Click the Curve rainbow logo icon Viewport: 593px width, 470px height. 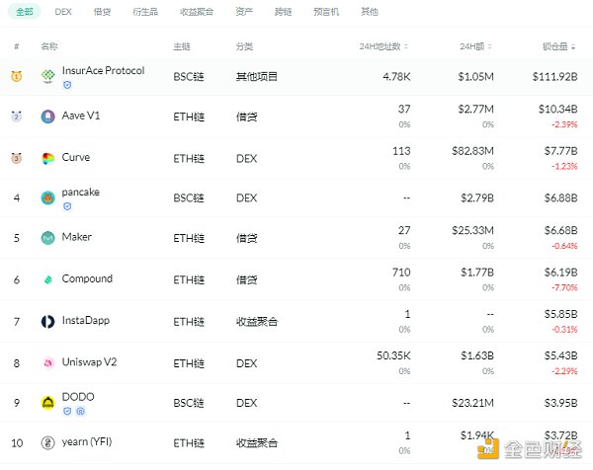coord(47,158)
